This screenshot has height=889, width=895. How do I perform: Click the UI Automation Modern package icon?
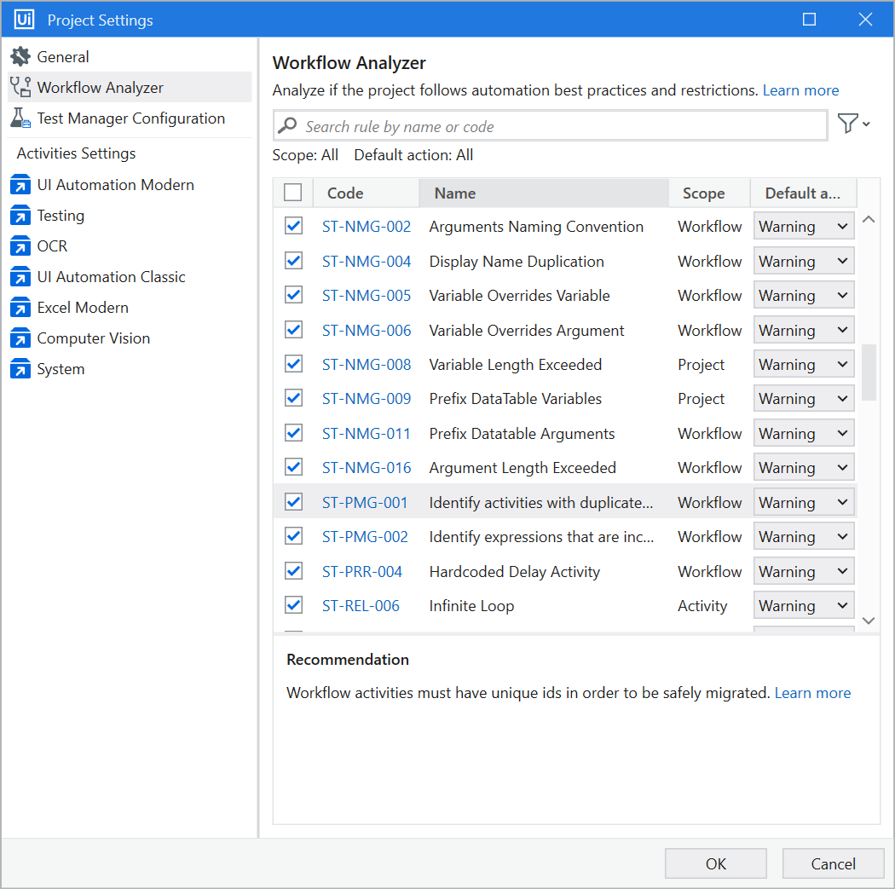coord(20,185)
